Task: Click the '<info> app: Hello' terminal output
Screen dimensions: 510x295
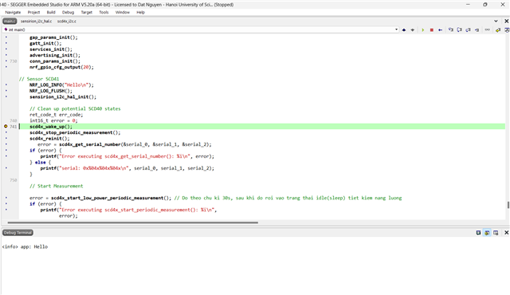Action: pyautogui.click(x=25, y=247)
